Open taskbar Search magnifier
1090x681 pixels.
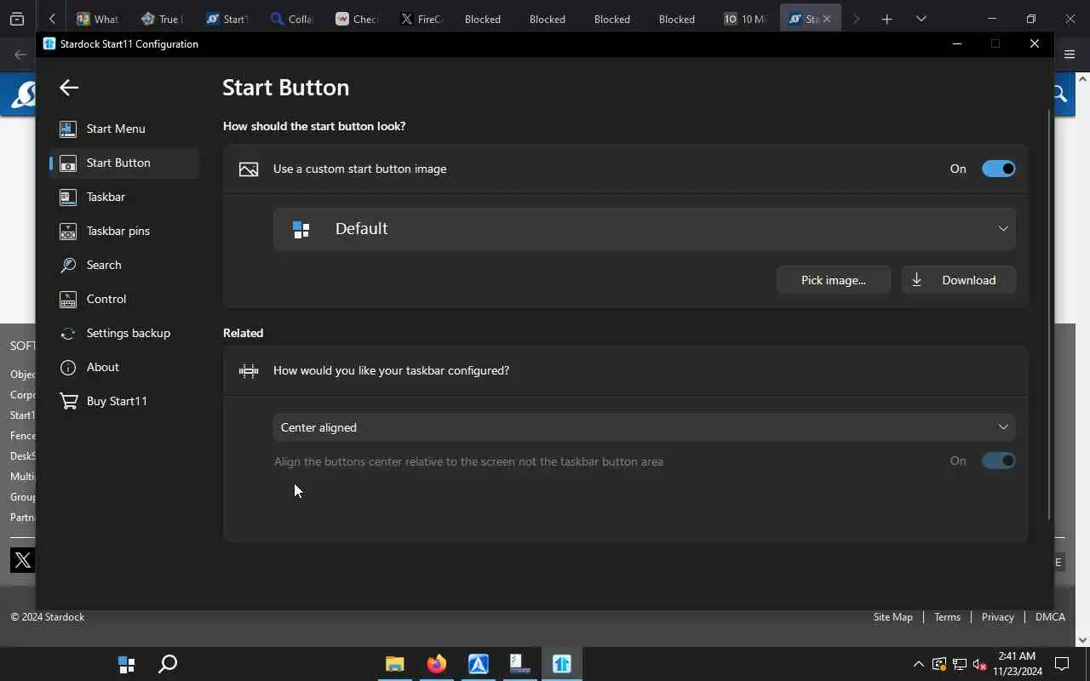pyautogui.click(x=168, y=664)
